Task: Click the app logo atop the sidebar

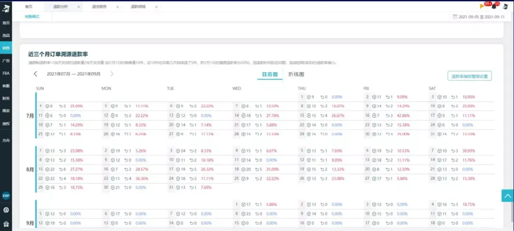Action: pos(6,9)
